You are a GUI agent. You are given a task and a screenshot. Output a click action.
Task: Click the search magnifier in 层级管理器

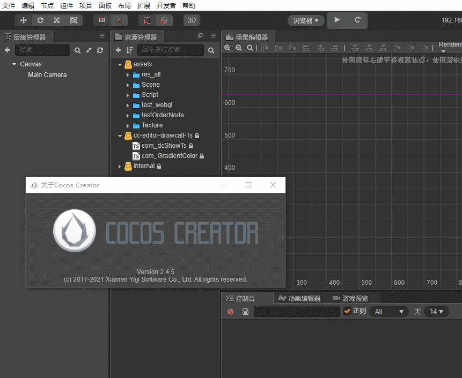point(77,50)
